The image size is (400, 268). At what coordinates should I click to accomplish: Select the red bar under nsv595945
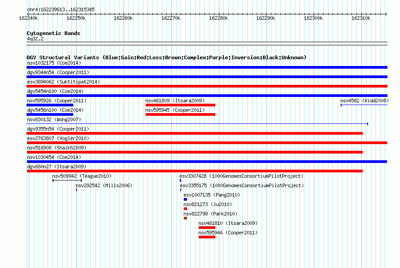coord(180,114)
